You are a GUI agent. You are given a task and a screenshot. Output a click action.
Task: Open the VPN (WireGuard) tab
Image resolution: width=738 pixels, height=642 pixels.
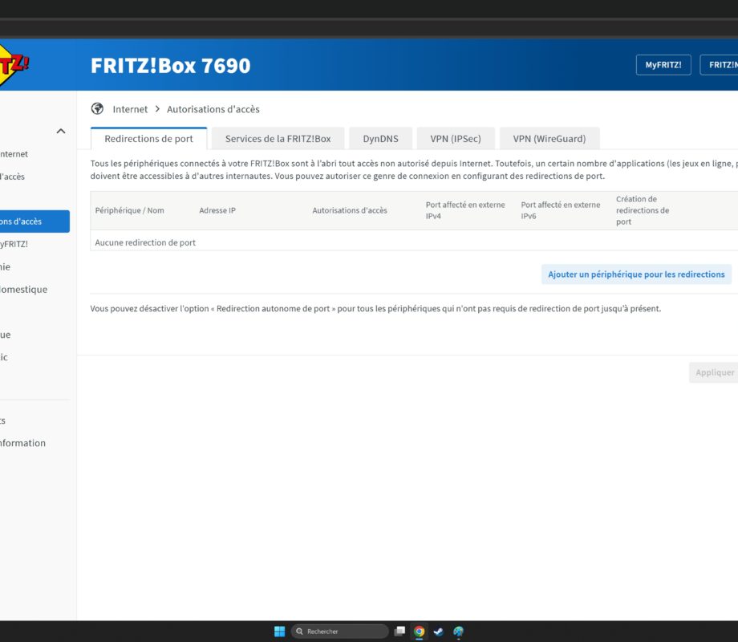[549, 139]
